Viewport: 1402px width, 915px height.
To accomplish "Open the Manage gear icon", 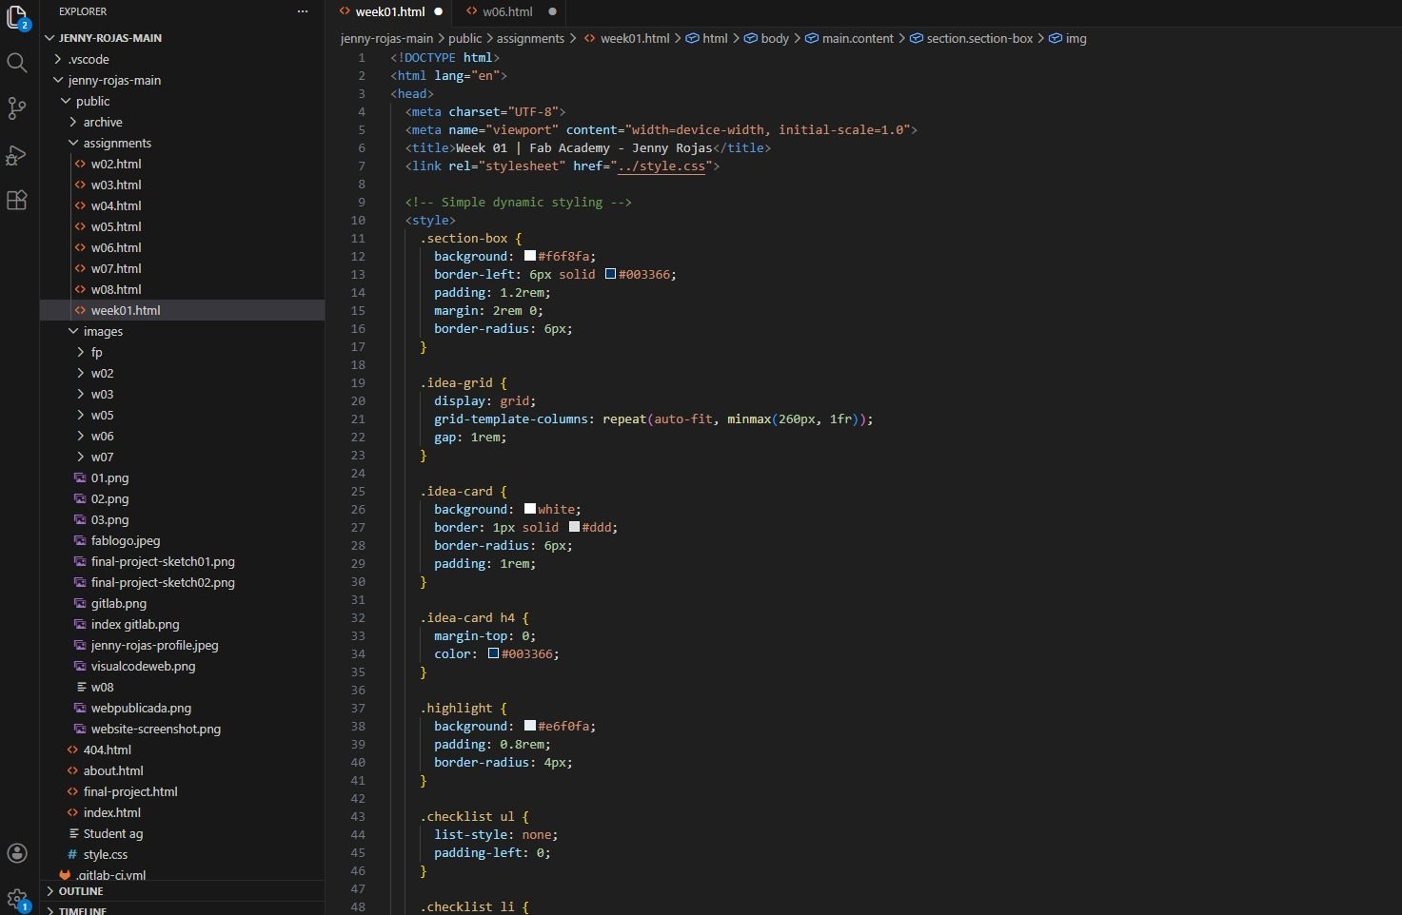I will point(17,898).
